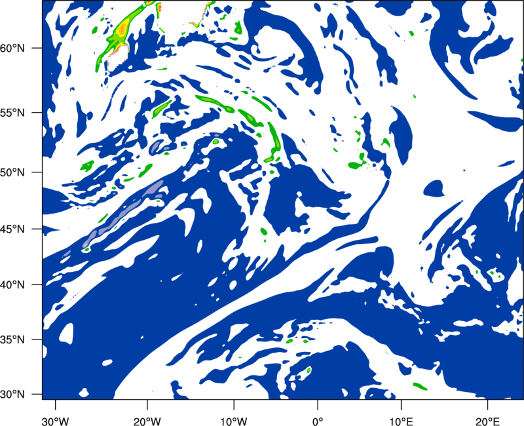This screenshot has width=524, height=426.
Task: Click the 10°W longitude label
Action: click(x=233, y=421)
